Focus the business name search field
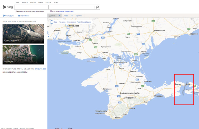The image size is (199, 129). pos(31,7)
